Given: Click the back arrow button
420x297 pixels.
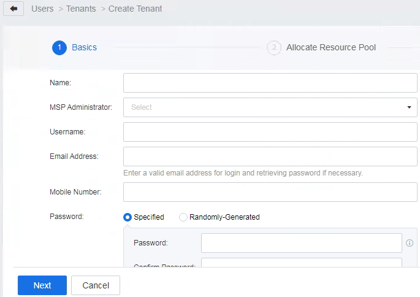Looking at the screenshot, I should (13, 9).
